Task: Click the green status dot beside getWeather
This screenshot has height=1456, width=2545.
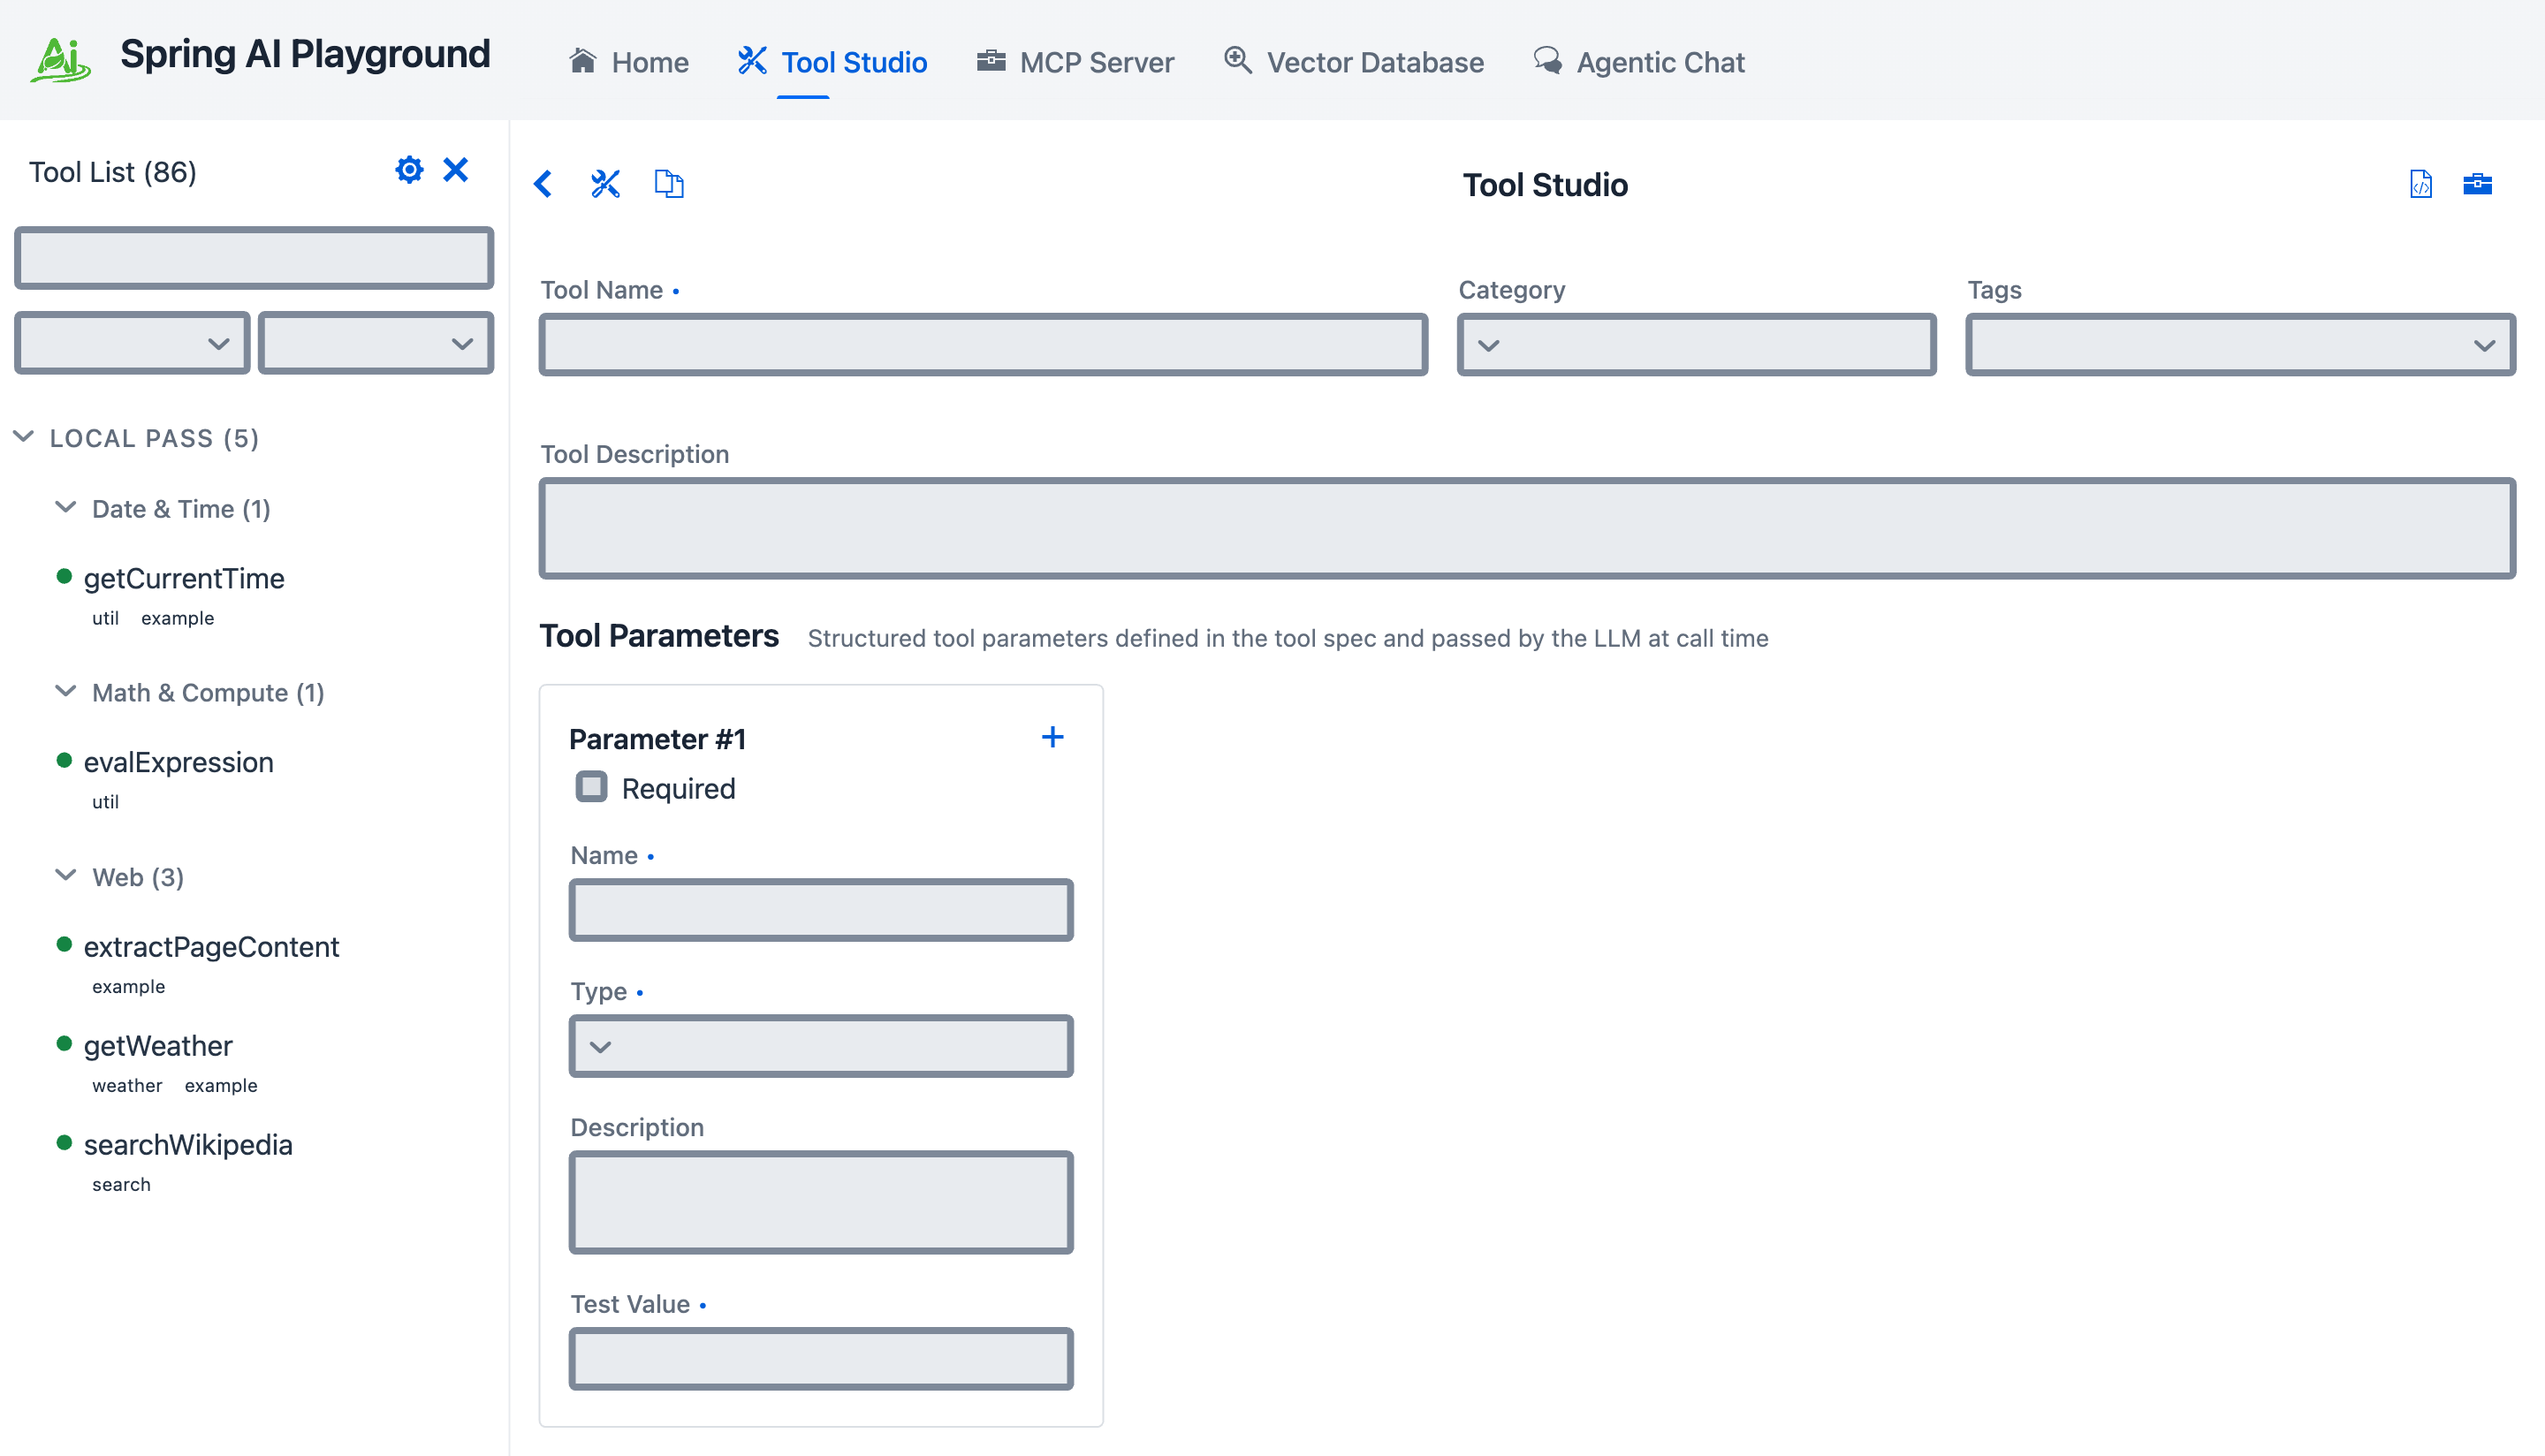Action: [x=64, y=1043]
